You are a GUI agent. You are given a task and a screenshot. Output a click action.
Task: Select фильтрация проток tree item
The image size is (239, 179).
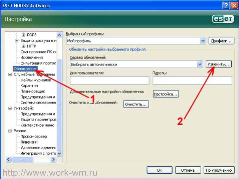(x=38, y=63)
